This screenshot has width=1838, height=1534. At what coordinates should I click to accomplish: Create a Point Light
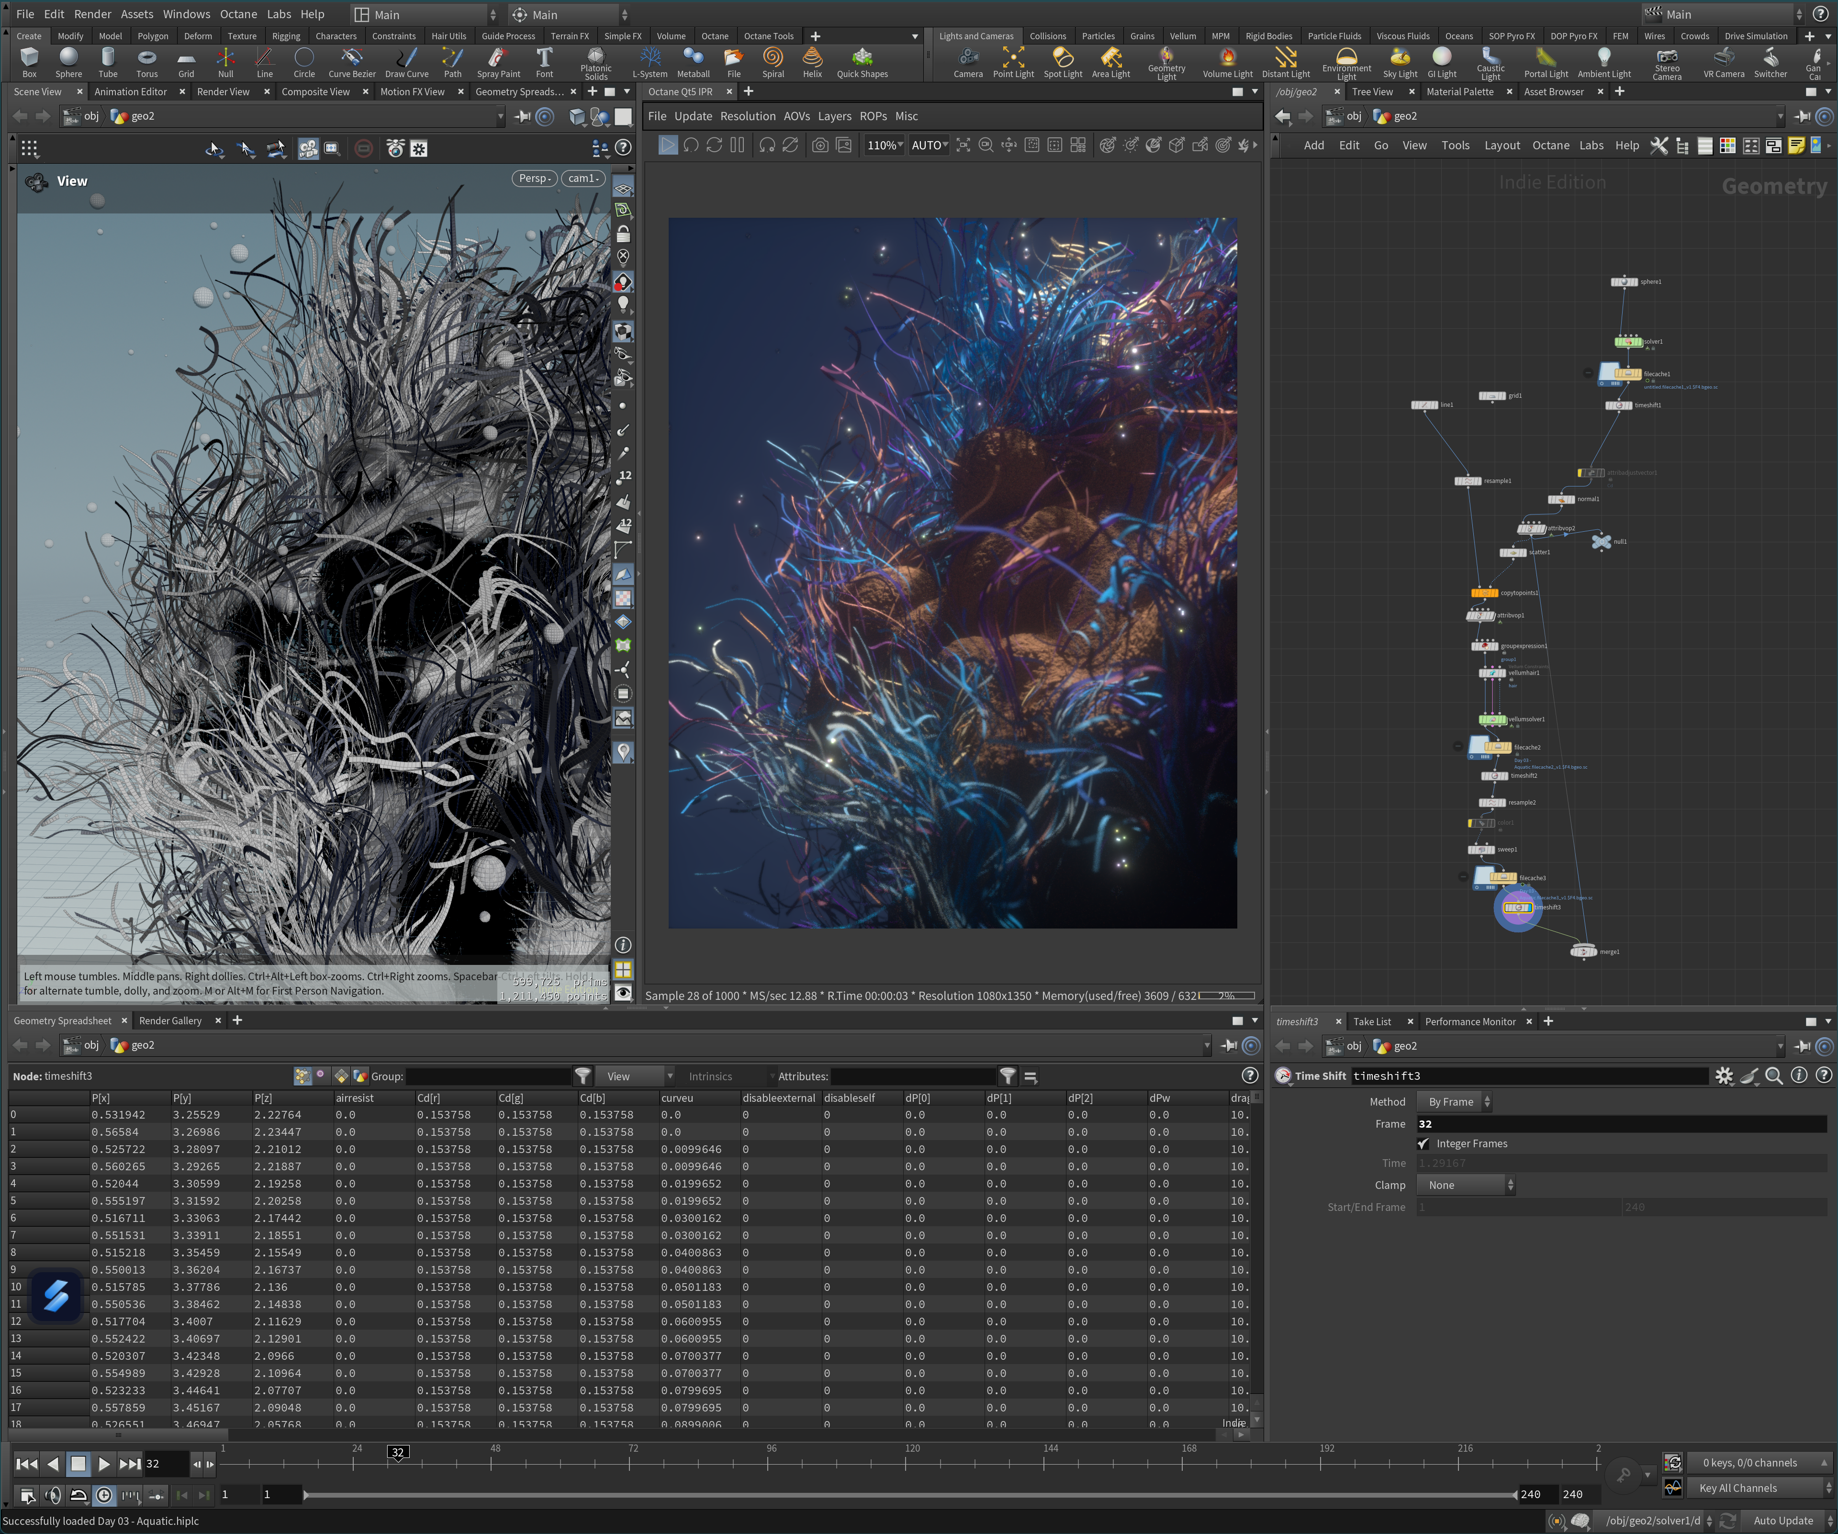[x=1013, y=62]
